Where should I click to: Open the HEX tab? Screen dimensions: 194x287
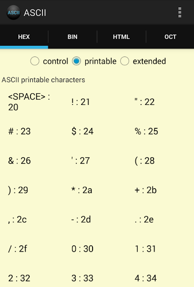(x=24, y=37)
